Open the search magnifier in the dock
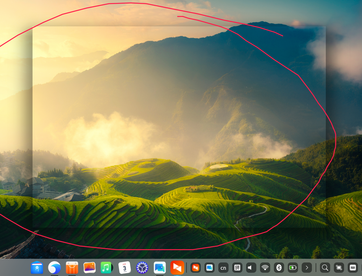The height and width of the screenshot is (276, 362). pos(325,268)
